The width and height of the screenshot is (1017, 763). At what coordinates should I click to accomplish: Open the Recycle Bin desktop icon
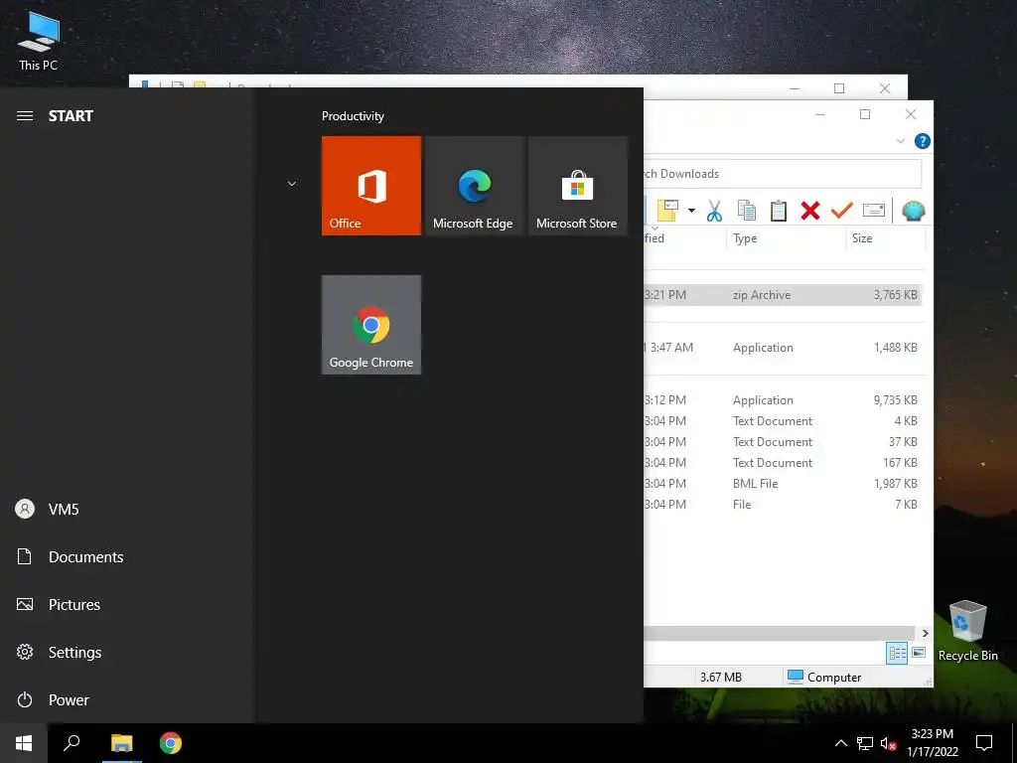tap(967, 631)
